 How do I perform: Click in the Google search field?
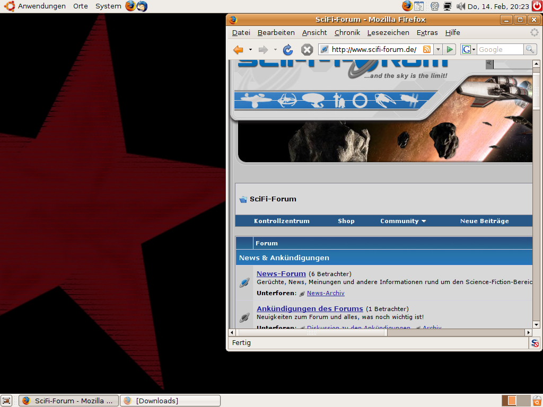(500, 50)
